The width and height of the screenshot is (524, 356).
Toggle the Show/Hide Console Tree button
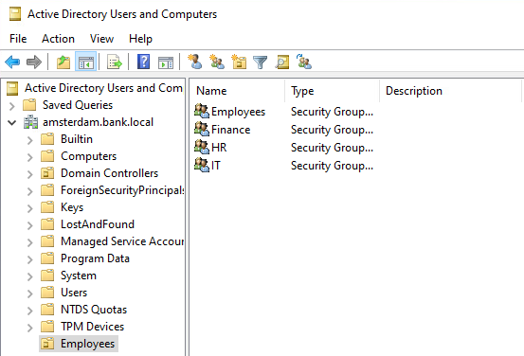[x=86, y=62]
